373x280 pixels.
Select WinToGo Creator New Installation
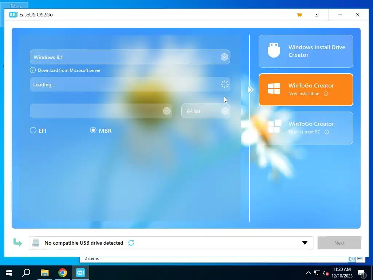click(306, 90)
